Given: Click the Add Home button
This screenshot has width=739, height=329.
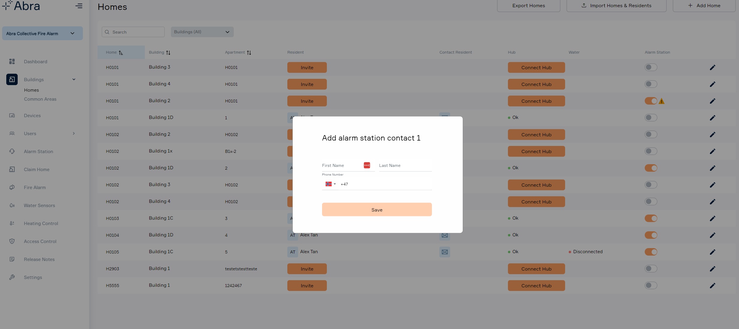Looking at the screenshot, I should tap(704, 6).
